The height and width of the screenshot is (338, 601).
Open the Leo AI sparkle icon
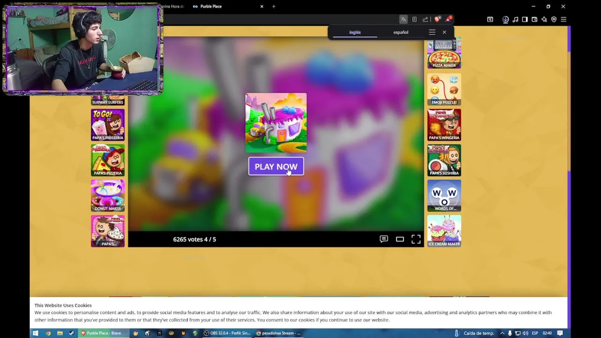(544, 19)
